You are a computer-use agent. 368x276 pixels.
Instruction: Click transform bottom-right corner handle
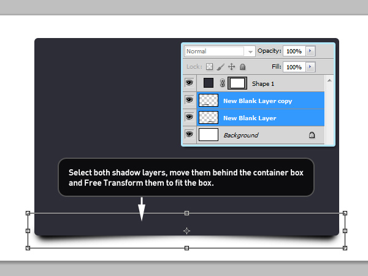(x=345, y=248)
